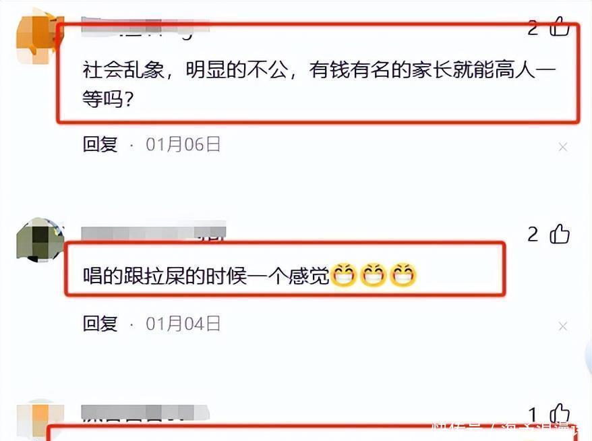Image resolution: width=592 pixels, height=441 pixels.
Task: Open blurred username above the 社会乱象 comment
Action: (145, 27)
